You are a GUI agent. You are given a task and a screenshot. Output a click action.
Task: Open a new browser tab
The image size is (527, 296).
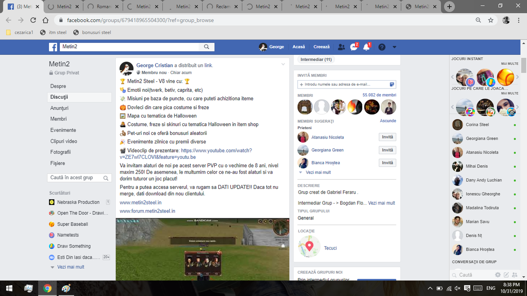(449, 7)
